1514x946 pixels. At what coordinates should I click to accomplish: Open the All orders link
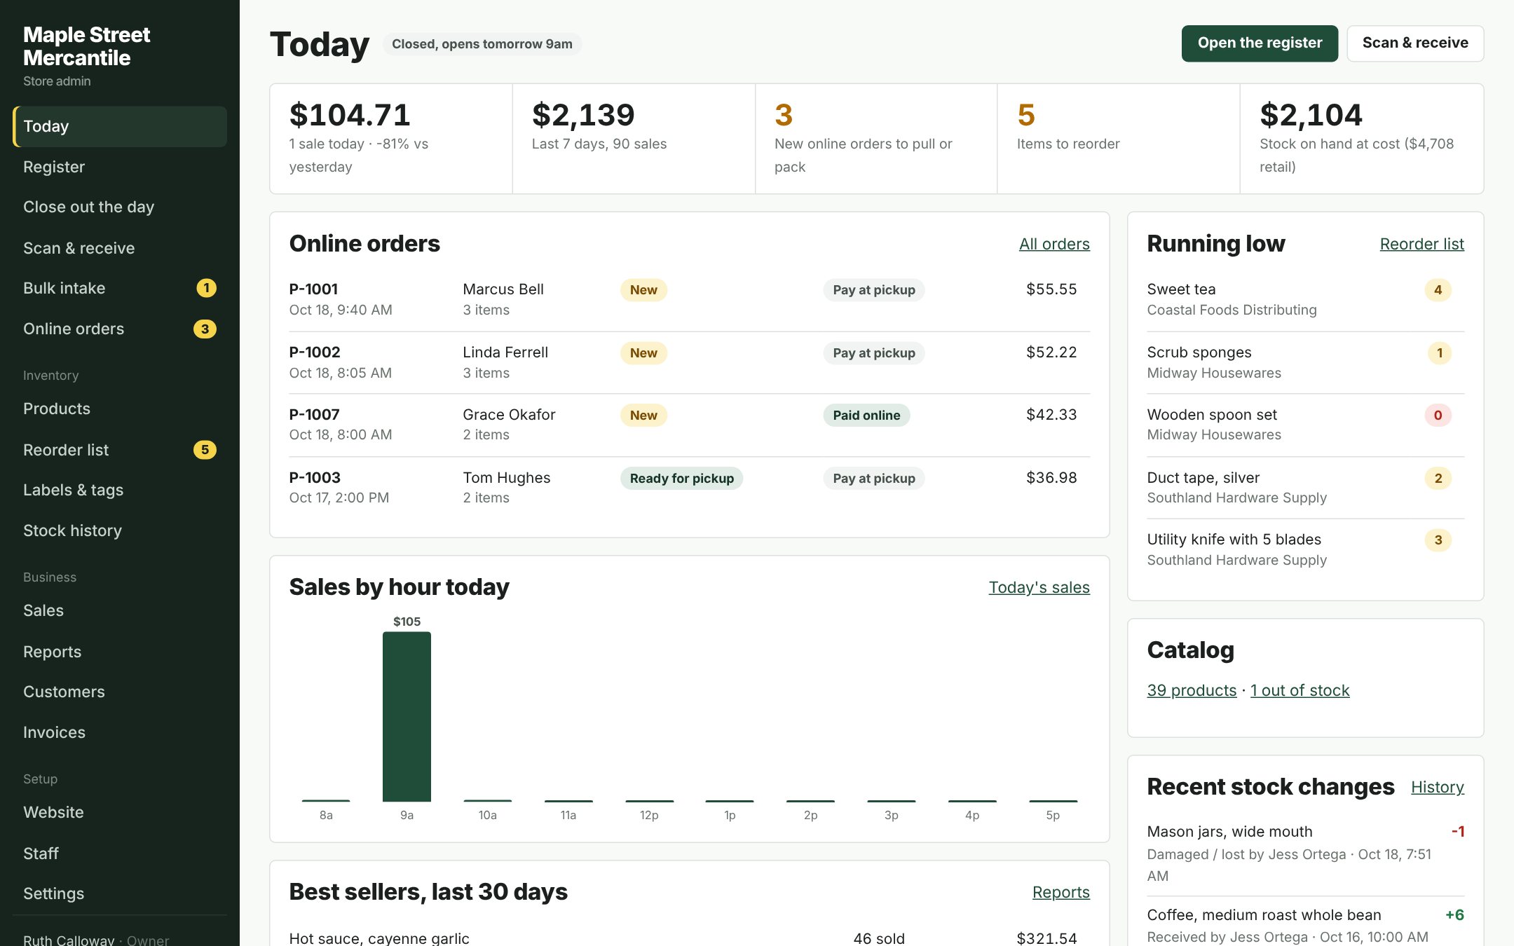pos(1054,244)
